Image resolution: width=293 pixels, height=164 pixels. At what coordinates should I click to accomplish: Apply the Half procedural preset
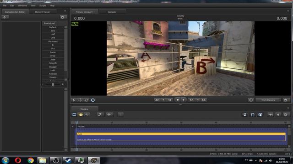pyautogui.click(x=53, y=34)
